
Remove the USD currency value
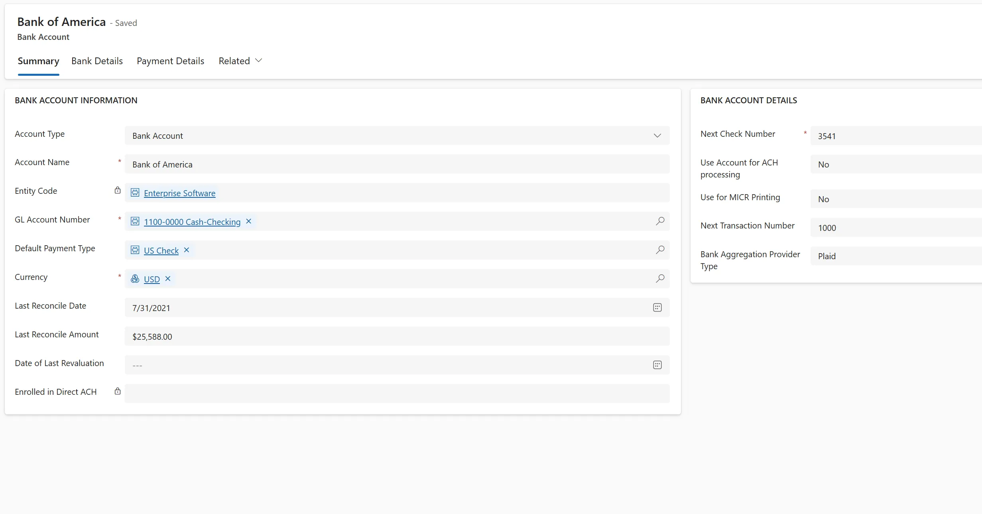click(x=168, y=279)
